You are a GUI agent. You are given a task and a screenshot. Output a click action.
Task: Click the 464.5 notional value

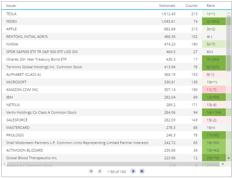coord(171,52)
